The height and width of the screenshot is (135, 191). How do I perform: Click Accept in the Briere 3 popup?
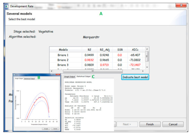[x=46, y=129]
